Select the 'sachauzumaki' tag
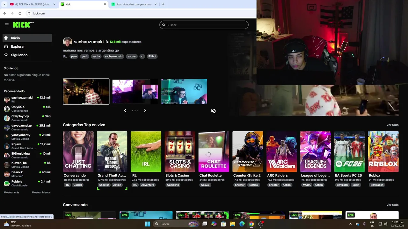The width and height of the screenshot is (408, 229). (x=113, y=56)
